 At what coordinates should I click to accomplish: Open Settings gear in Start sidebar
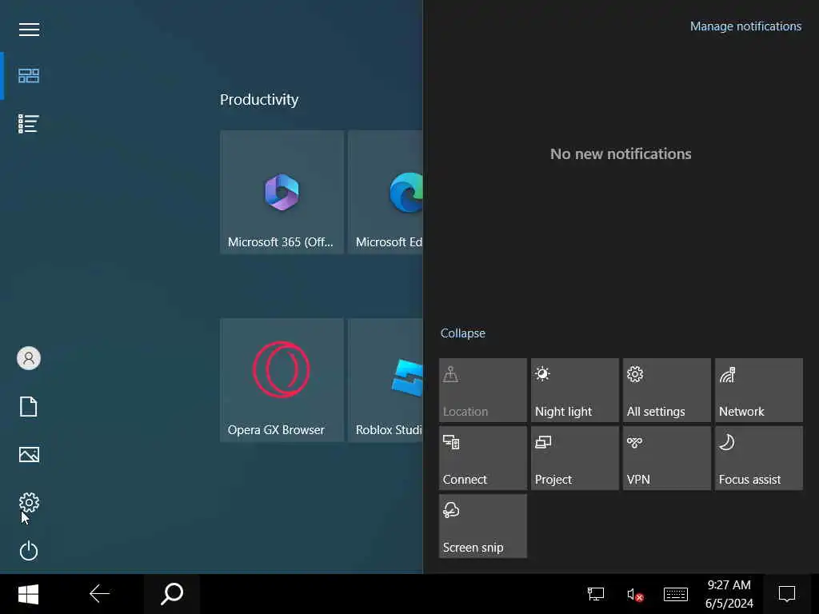point(29,502)
